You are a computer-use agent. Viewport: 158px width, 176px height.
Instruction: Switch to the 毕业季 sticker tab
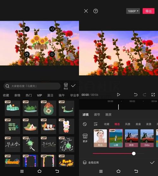point(74,95)
